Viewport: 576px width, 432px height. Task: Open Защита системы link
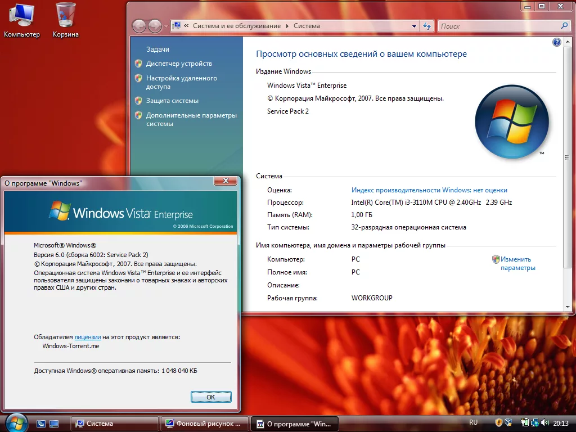pos(172,101)
